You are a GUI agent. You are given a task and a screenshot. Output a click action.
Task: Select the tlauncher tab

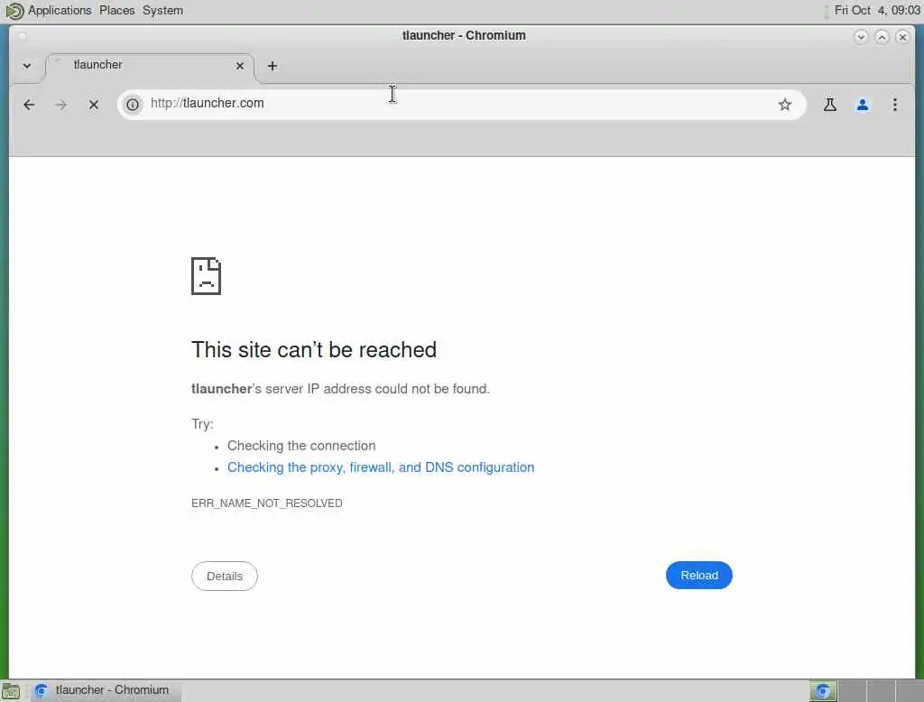coord(150,68)
